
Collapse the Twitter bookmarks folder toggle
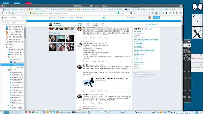click(x=5, y=44)
